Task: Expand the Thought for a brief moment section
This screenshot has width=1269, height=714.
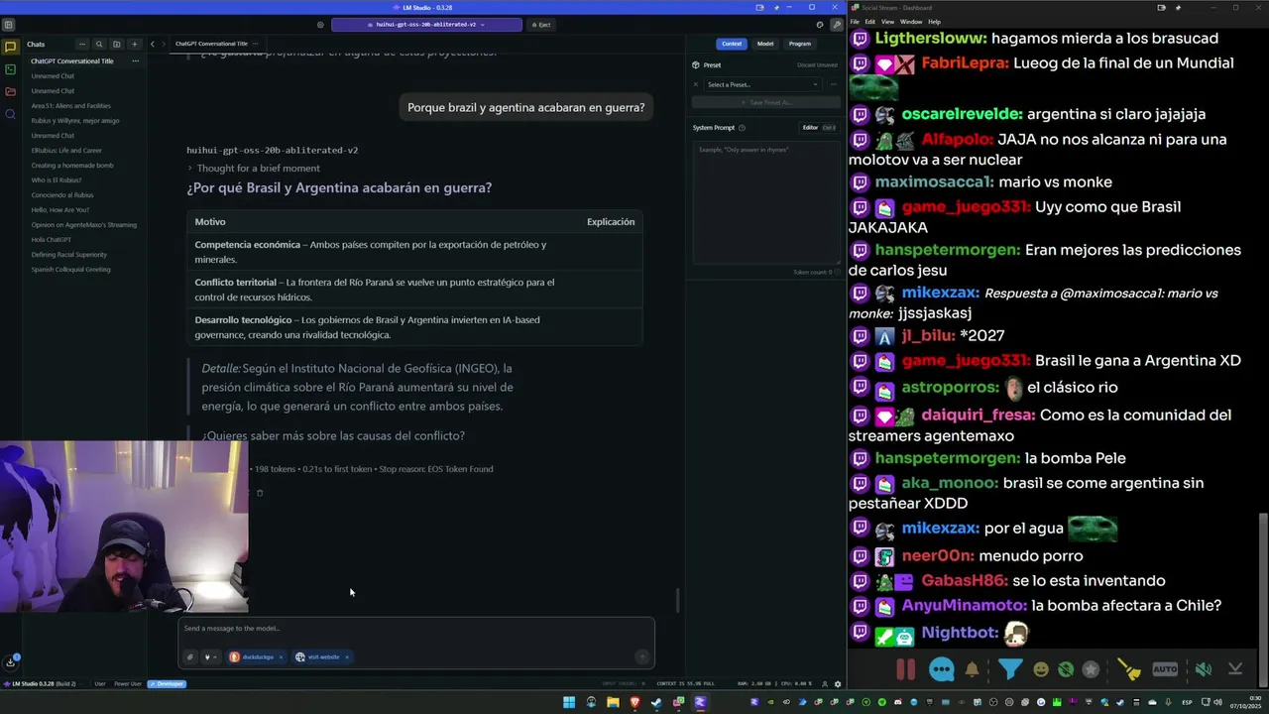Action: pyautogui.click(x=253, y=169)
